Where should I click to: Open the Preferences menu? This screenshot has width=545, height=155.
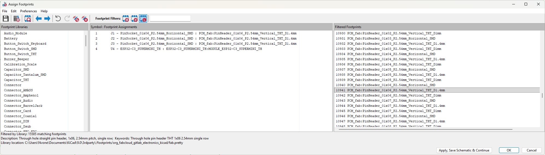pos(28,11)
